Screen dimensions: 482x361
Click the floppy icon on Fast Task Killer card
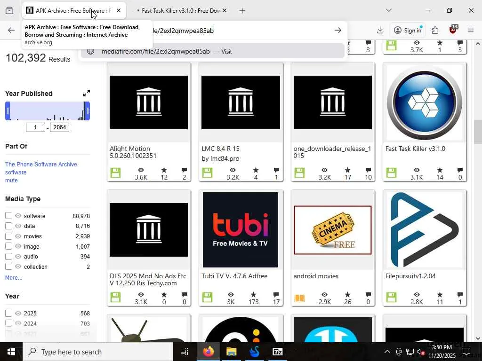click(391, 173)
